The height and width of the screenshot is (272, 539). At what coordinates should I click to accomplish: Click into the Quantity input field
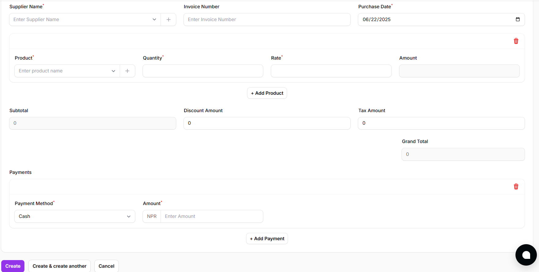coord(203,71)
